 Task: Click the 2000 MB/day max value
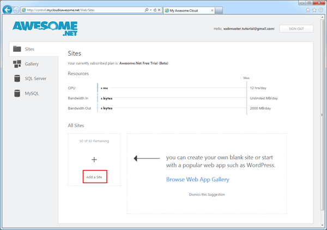(x=261, y=108)
